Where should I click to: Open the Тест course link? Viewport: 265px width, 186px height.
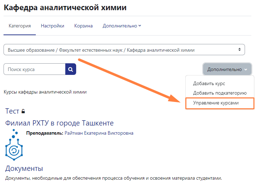pyautogui.click(x=12, y=111)
